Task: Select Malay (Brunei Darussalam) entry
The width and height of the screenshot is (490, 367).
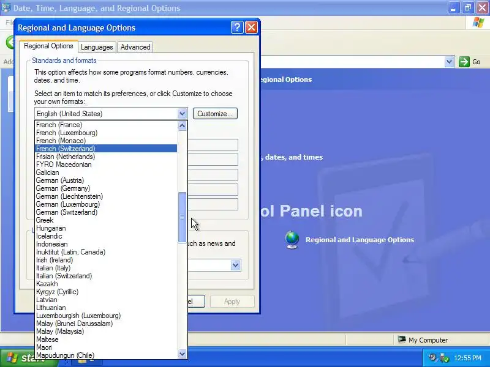Action: pyautogui.click(x=106, y=324)
